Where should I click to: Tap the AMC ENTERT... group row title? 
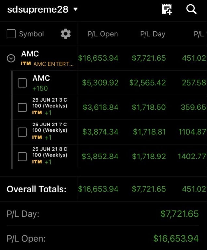click(53, 64)
